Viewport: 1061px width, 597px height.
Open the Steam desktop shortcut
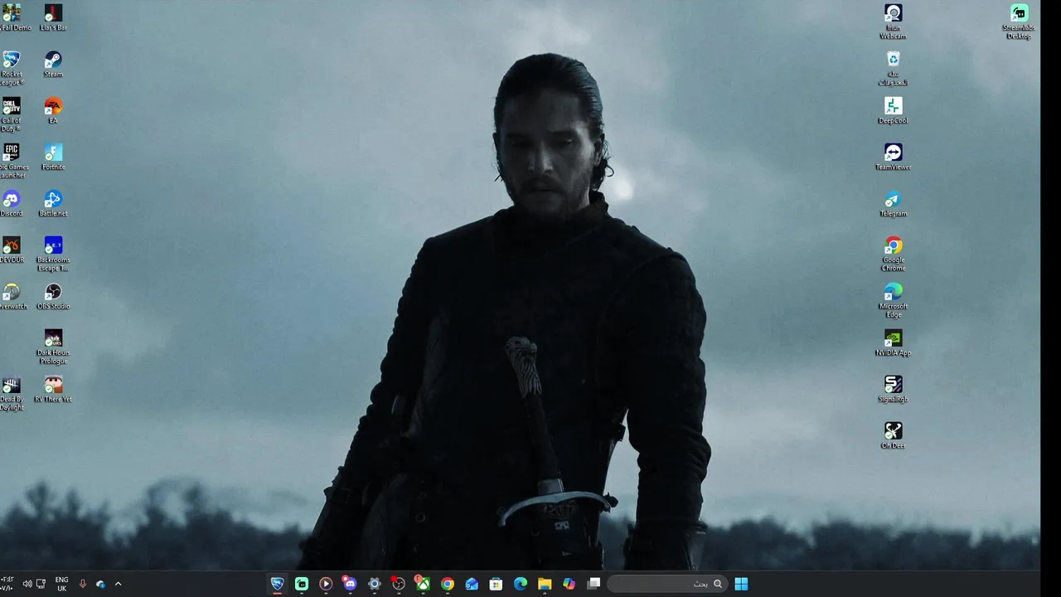click(53, 65)
